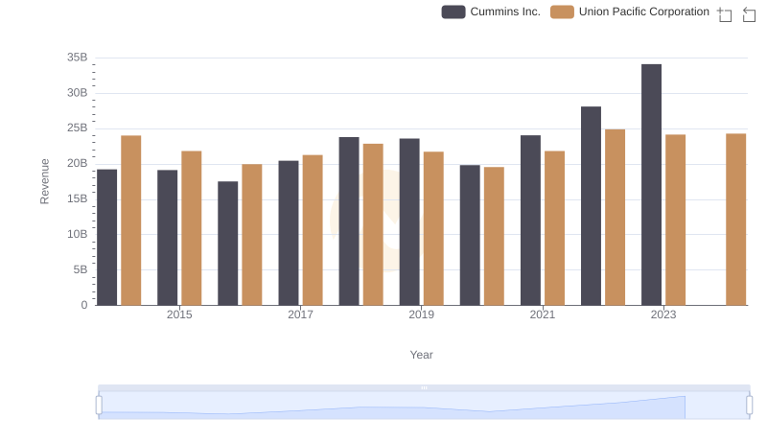Click the Union Pacific bar for 2023

(676, 220)
